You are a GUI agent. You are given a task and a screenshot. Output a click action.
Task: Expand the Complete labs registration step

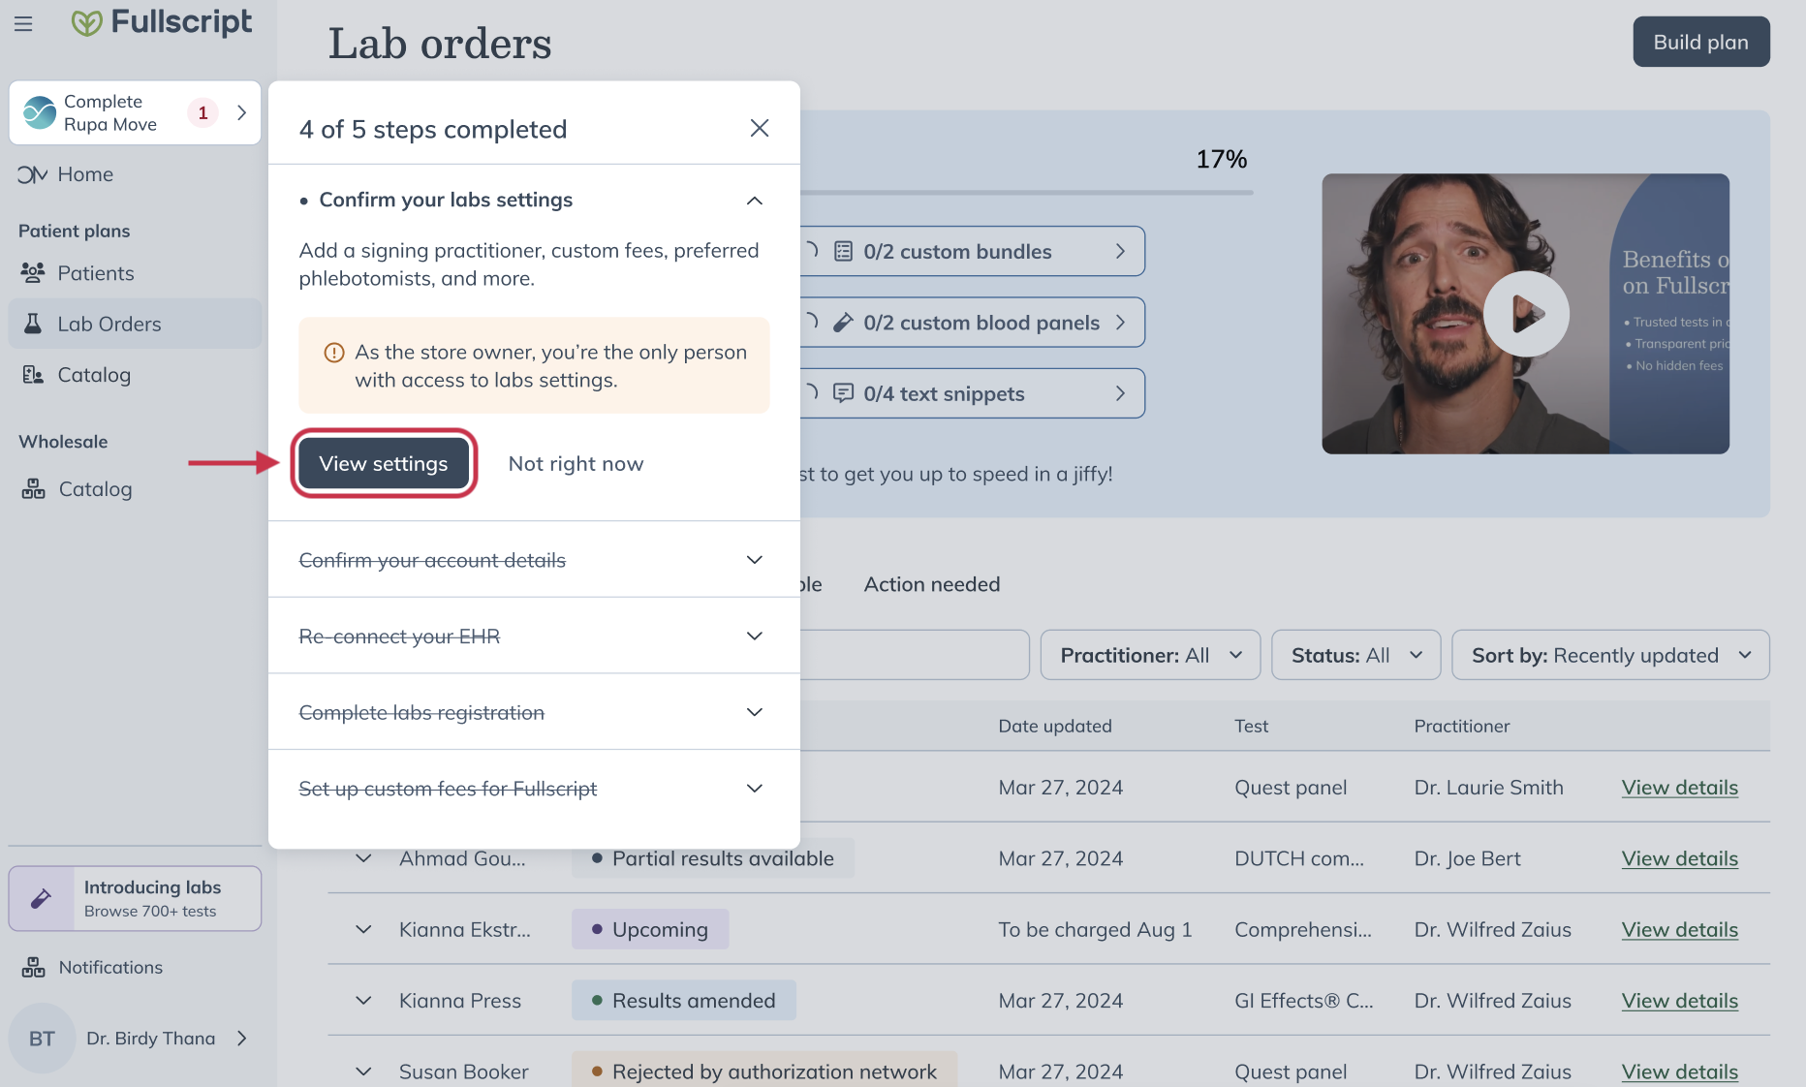click(x=755, y=712)
